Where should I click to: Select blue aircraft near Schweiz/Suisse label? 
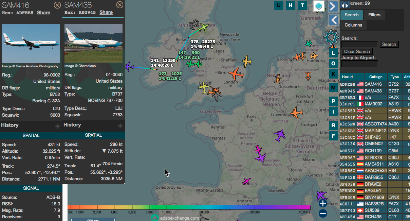click(280, 136)
